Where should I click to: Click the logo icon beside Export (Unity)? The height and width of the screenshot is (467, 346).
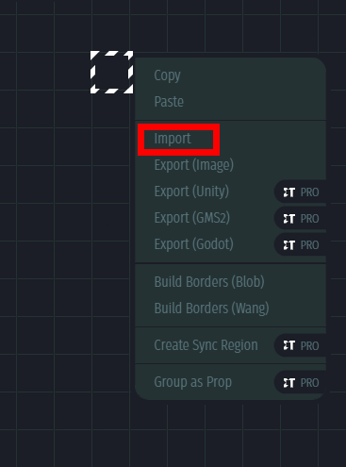(288, 192)
